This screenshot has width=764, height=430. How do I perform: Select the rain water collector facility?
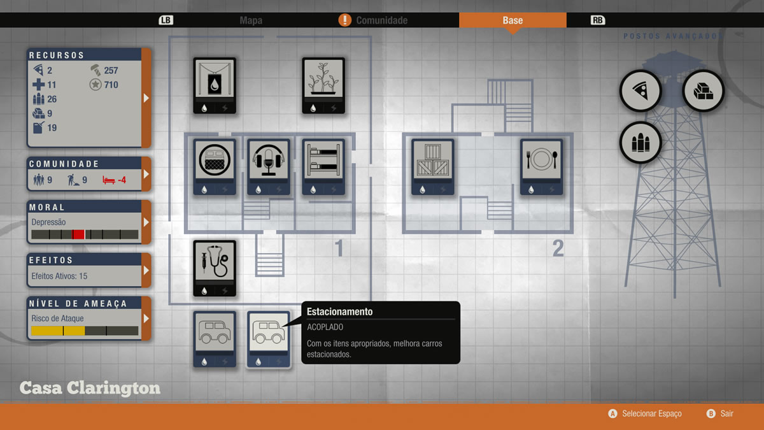point(215,86)
